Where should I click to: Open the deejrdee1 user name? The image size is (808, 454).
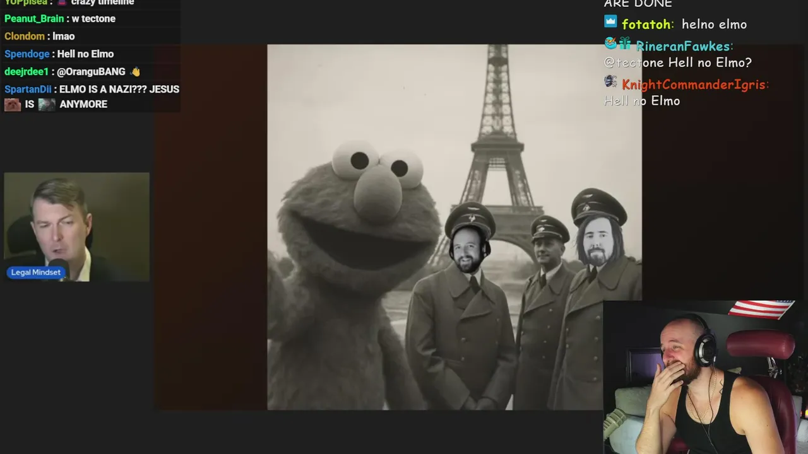tap(27, 71)
